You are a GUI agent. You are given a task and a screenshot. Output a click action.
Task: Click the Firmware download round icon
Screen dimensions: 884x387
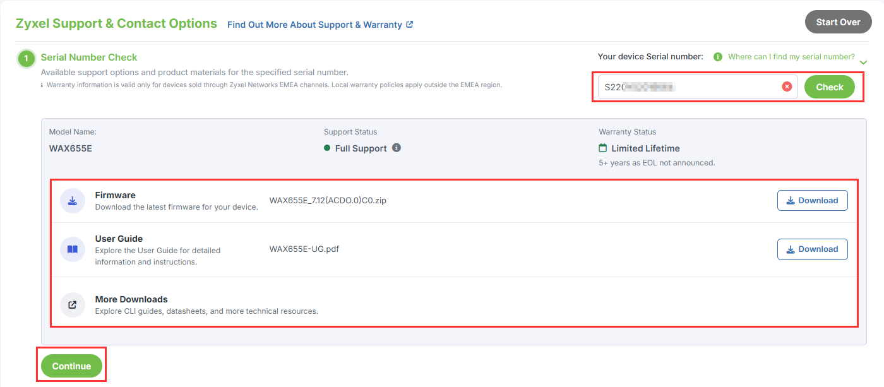tap(73, 201)
